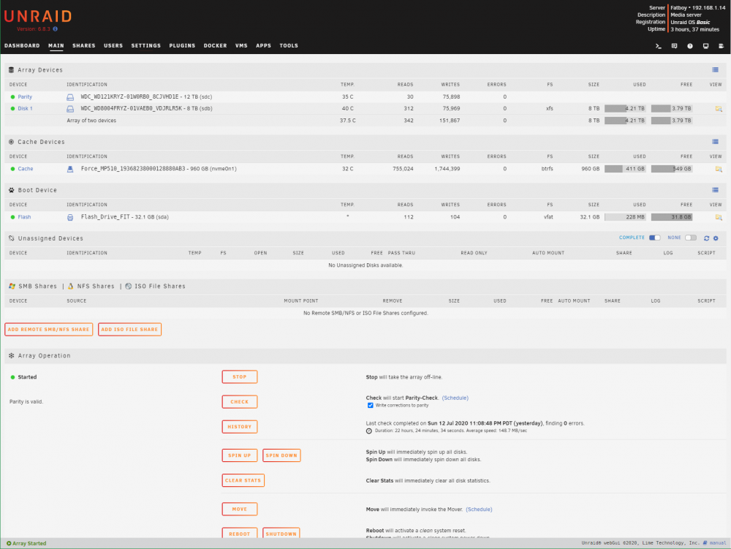Open the Settings tab
731x549 pixels.
coord(146,45)
